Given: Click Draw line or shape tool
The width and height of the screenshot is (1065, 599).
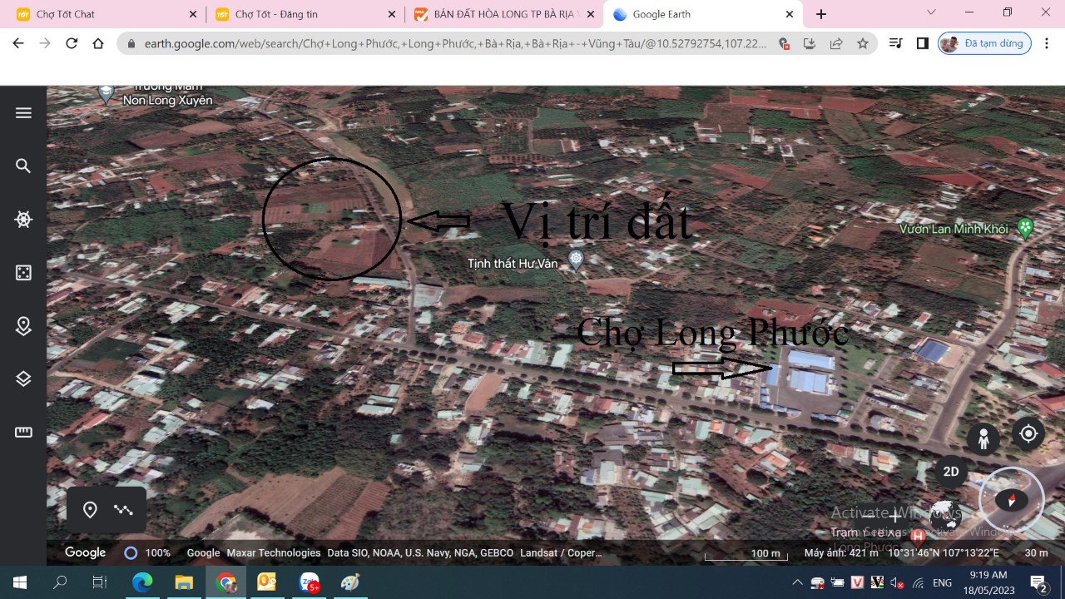Looking at the screenshot, I should tap(124, 510).
